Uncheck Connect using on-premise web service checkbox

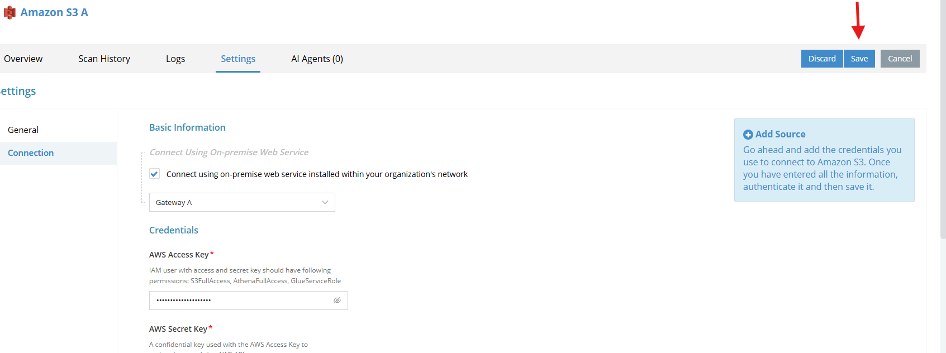pos(155,174)
